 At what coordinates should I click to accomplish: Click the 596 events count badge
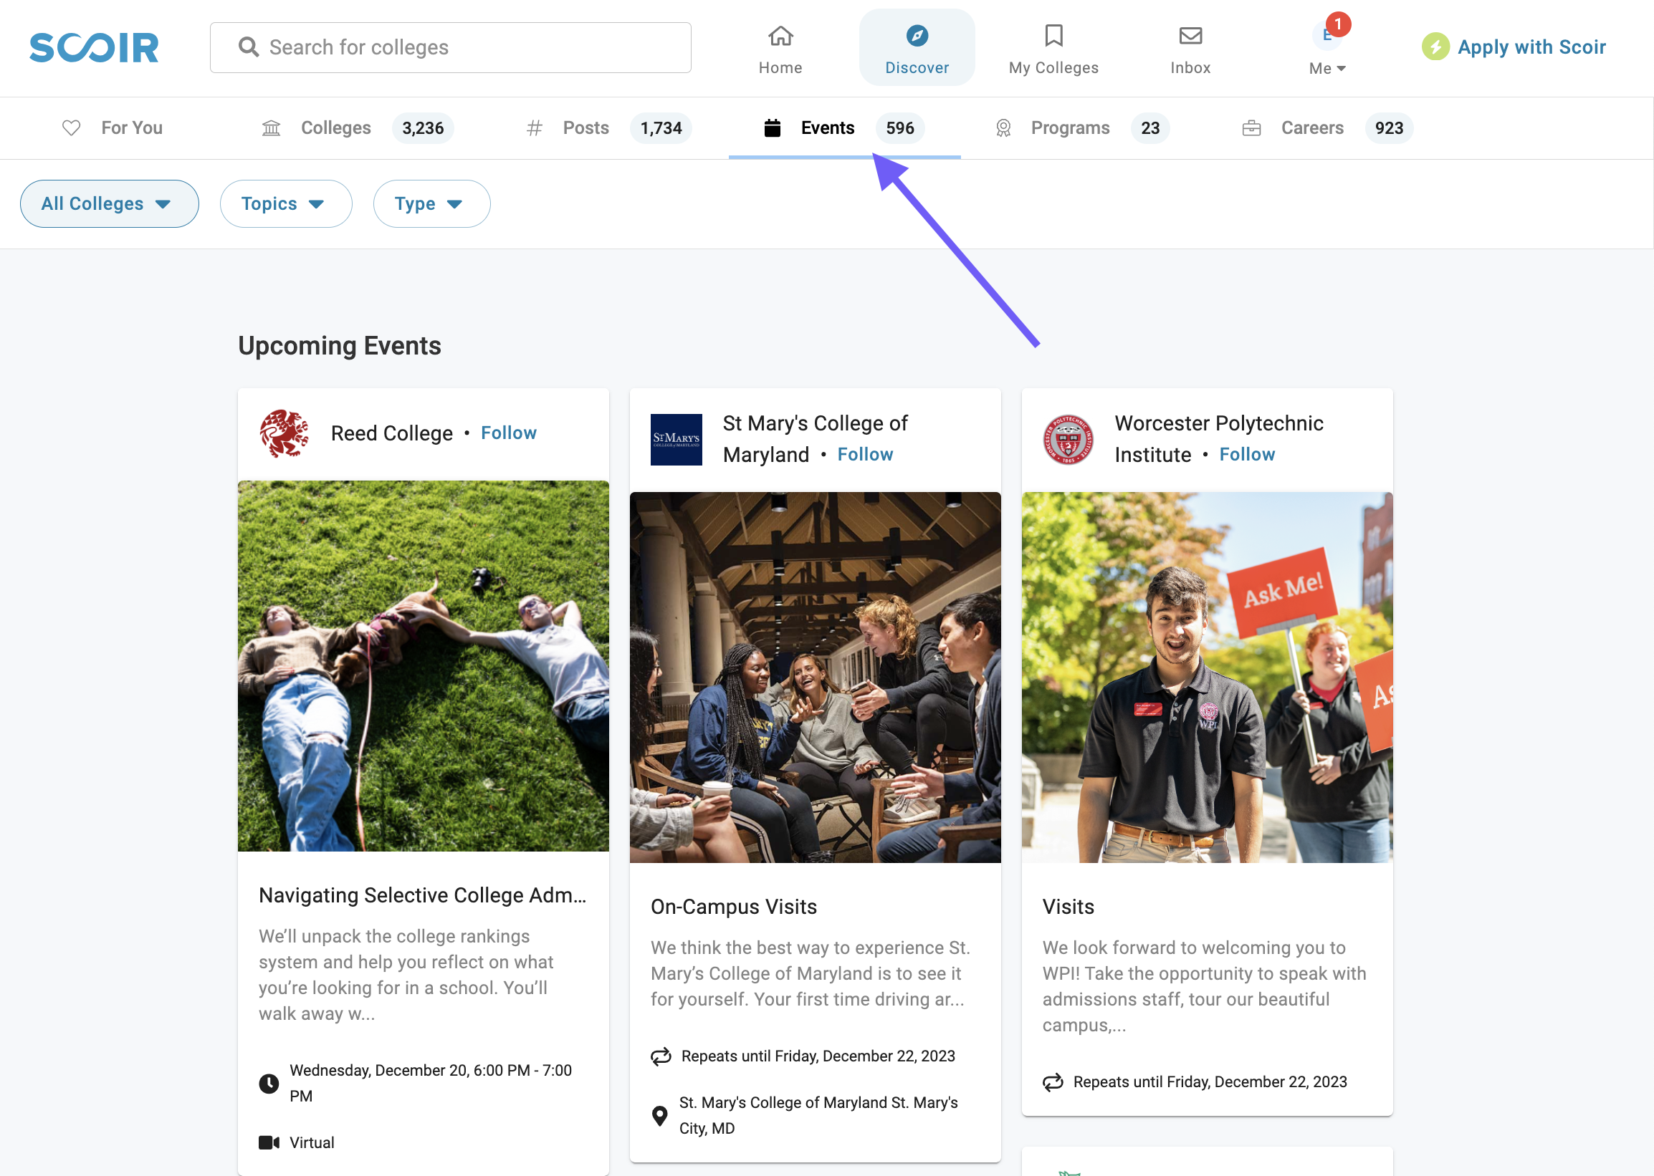coord(899,128)
